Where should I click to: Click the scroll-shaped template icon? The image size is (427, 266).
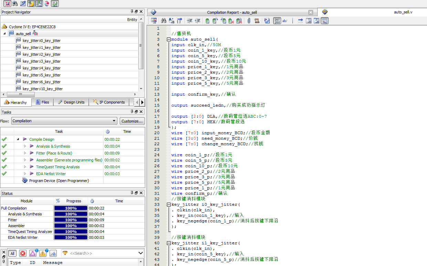point(257,21)
